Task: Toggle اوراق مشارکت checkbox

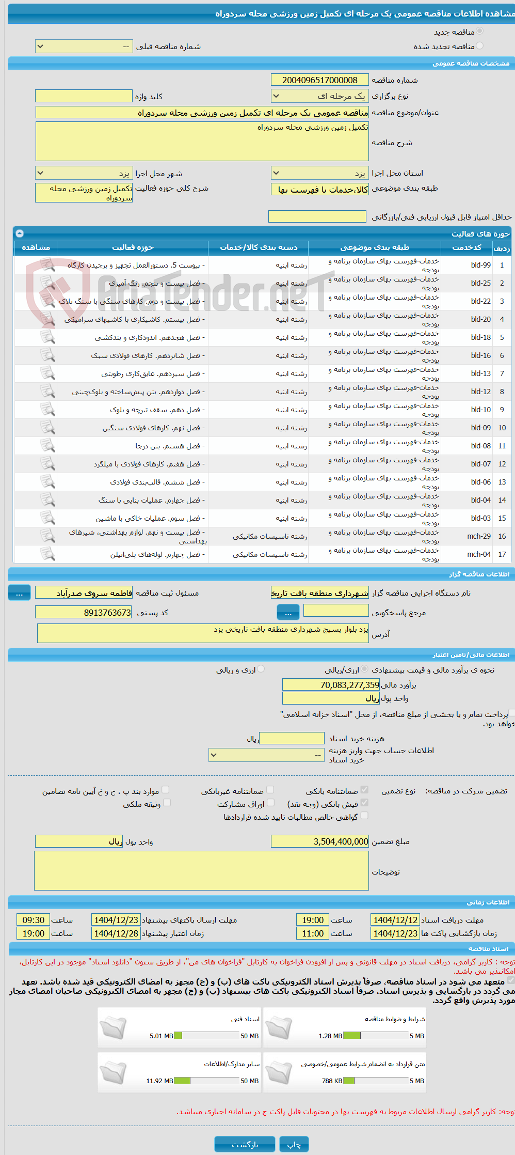Action: tap(270, 803)
